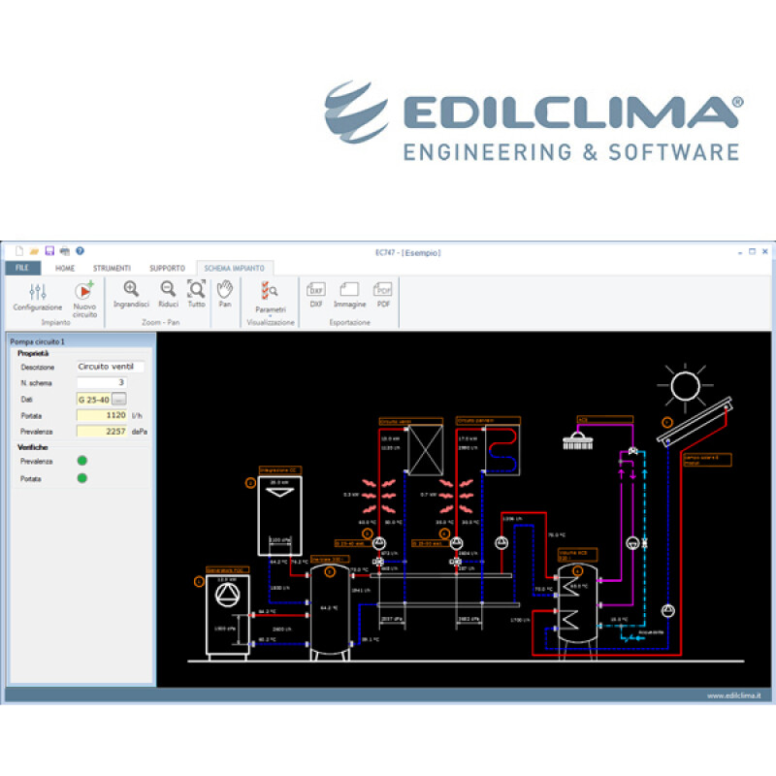Screen dimensions: 776x776
Task: Close the EC747 window
Action: (x=765, y=251)
